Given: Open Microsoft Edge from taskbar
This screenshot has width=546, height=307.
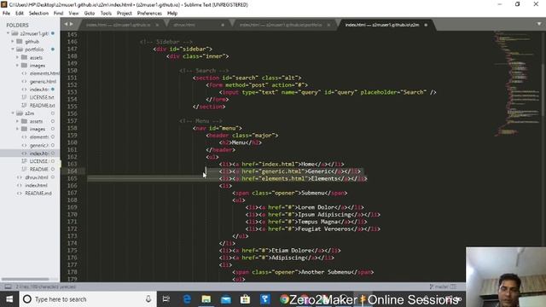Looking at the screenshot, I should [x=187, y=299].
